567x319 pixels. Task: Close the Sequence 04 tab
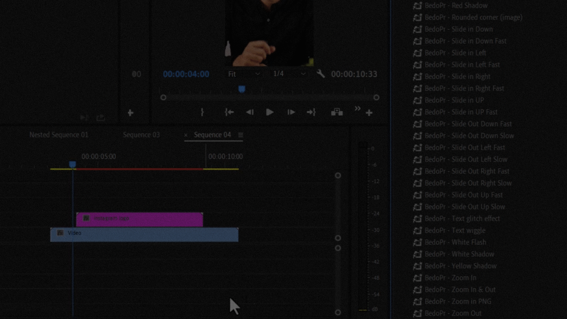point(186,135)
